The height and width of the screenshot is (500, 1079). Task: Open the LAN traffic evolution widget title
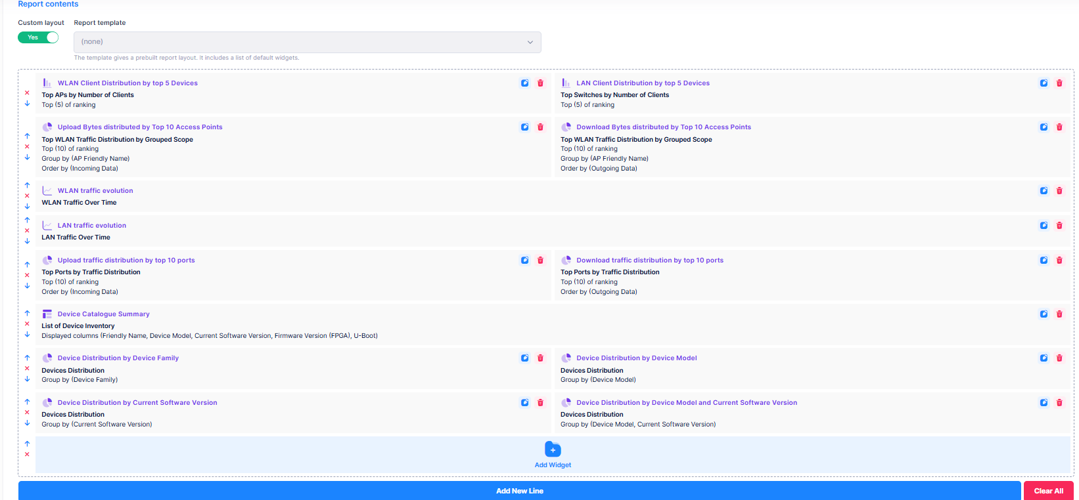coord(91,226)
